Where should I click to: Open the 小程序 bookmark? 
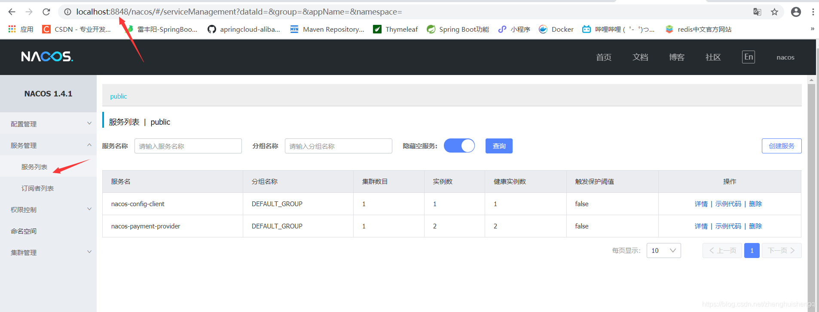(514, 29)
